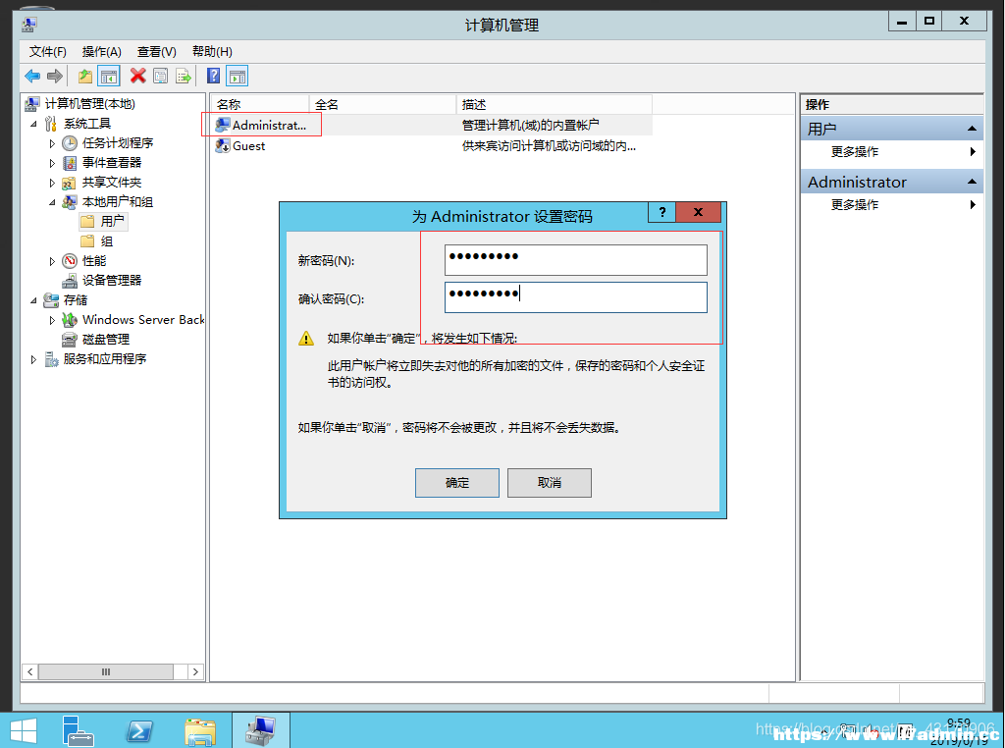Expand the Windows Server Backup node
The image size is (1005, 748).
click(x=53, y=320)
